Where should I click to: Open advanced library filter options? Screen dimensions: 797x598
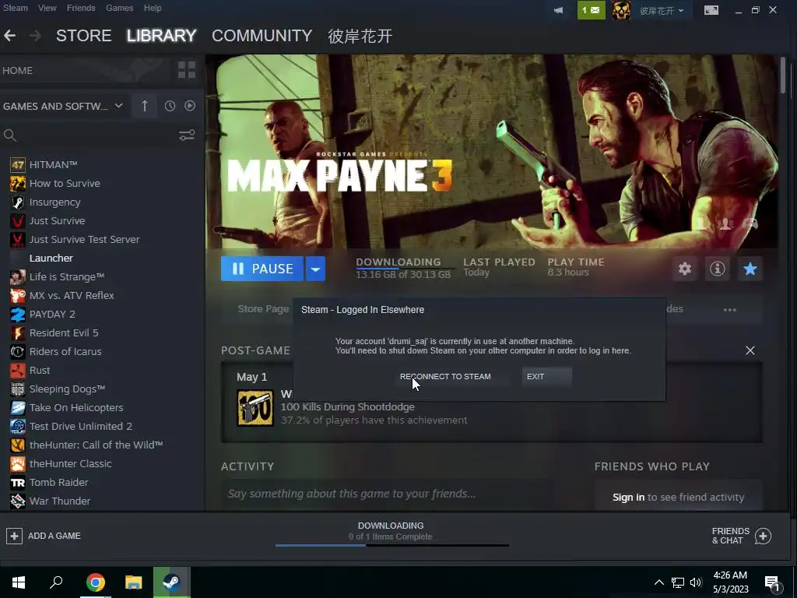click(187, 135)
